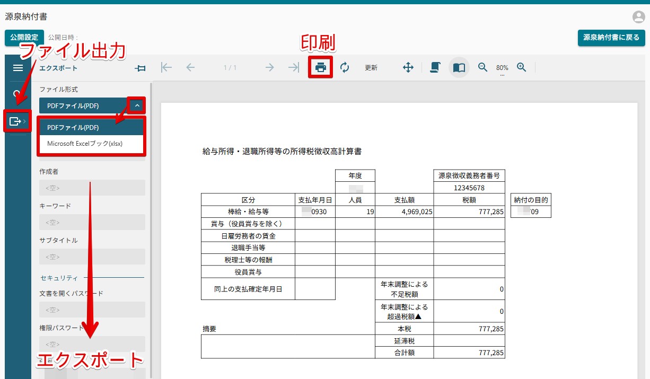Click the 権限パスワード input field

point(92,344)
